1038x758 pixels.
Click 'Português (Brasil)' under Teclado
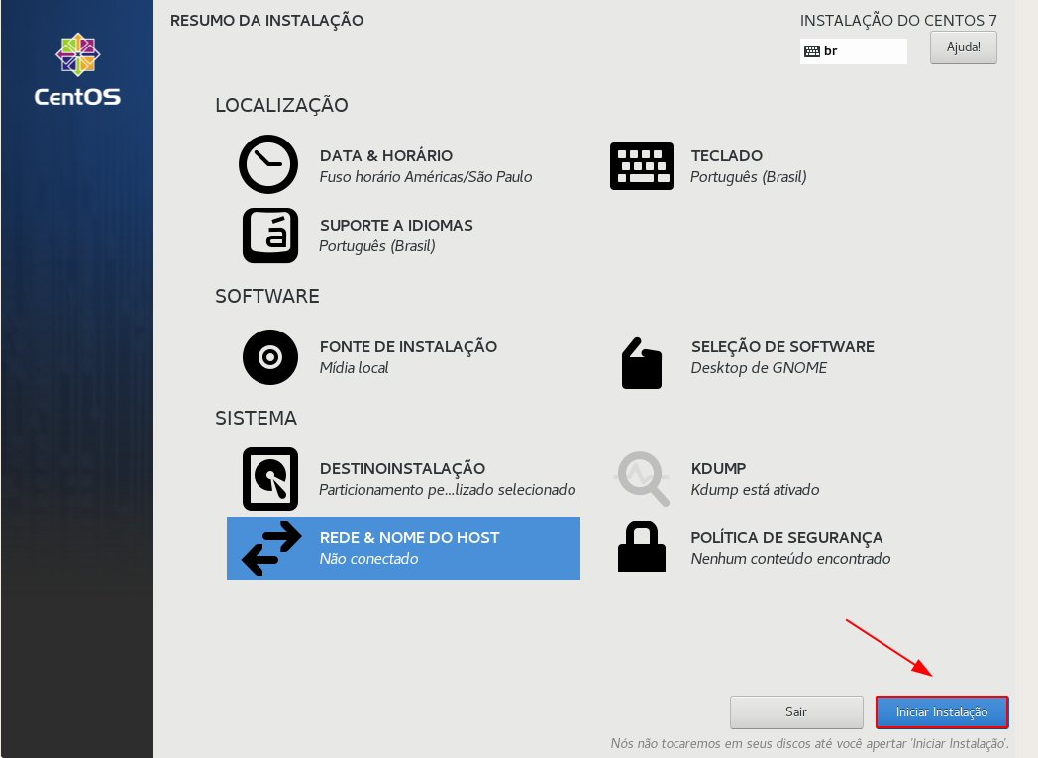[x=749, y=177]
